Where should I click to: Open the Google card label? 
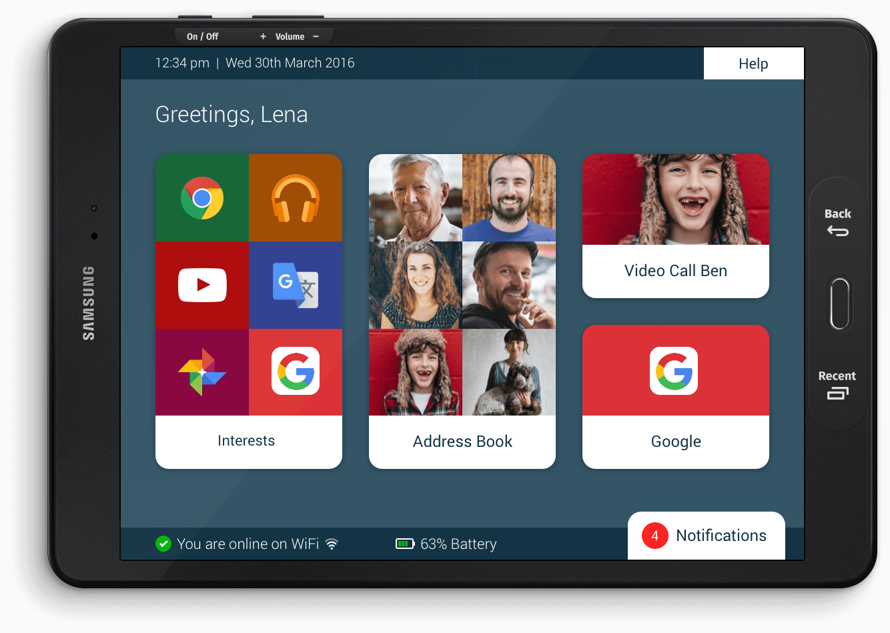(676, 442)
